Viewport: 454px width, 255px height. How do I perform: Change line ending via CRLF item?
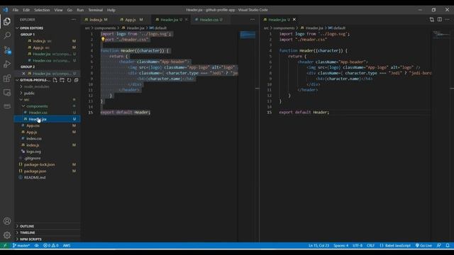tap(370, 246)
